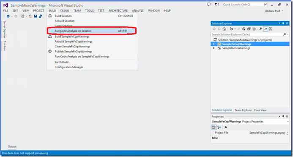Choose Build Solution from the menu
The height and width of the screenshot is (157, 293).
[x=92, y=16]
